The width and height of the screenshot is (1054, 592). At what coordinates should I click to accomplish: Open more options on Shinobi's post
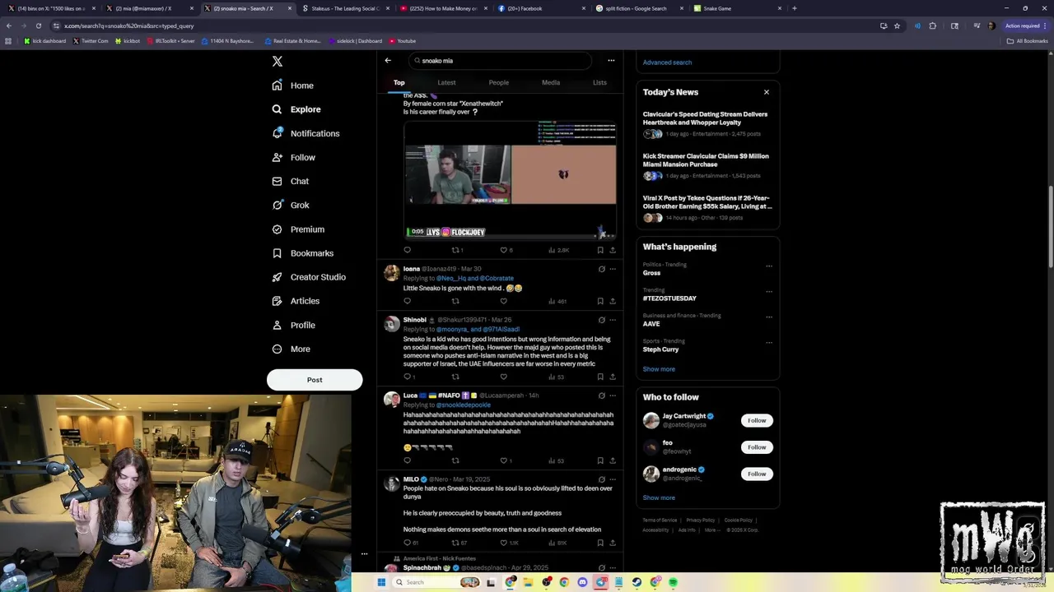tap(613, 320)
